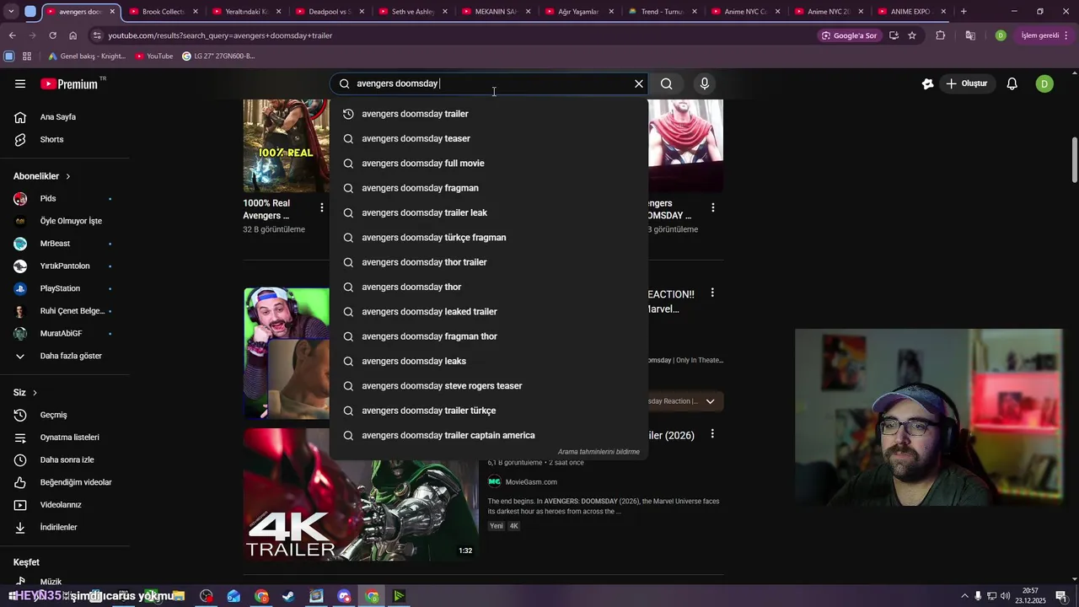Select suggestion avengers doomsday türkçe fragman
This screenshot has height=607, width=1079.
coord(489,238)
